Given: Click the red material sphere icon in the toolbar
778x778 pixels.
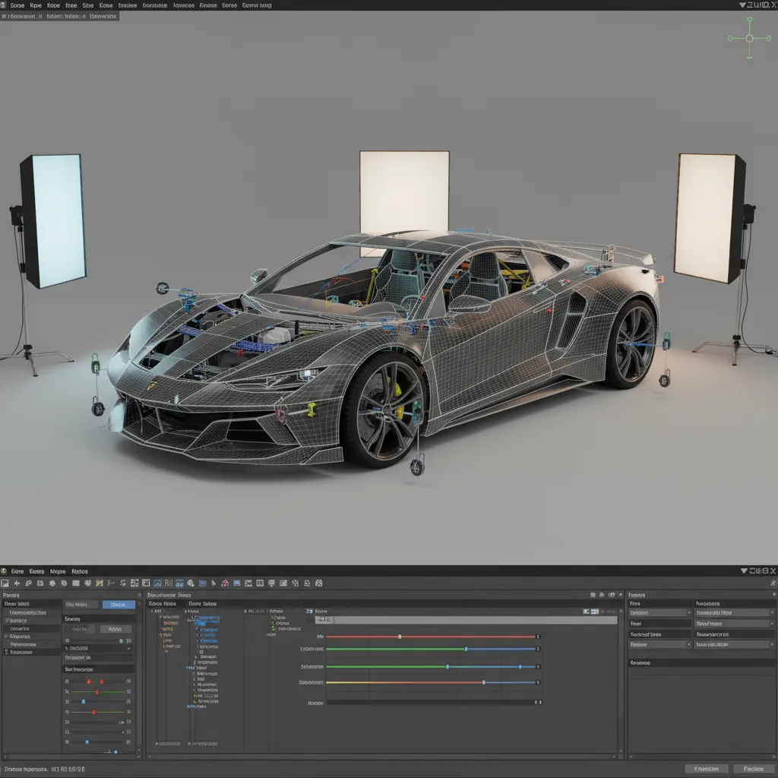Looking at the screenshot, I should 226,583.
